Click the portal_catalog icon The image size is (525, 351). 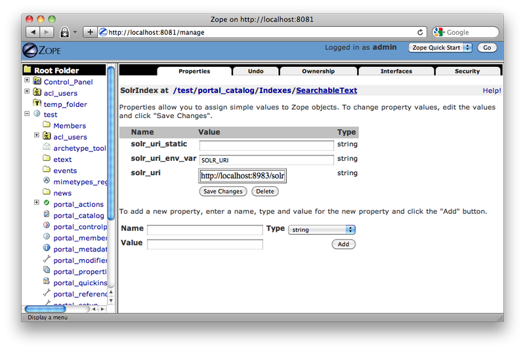(x=47, y=215)
